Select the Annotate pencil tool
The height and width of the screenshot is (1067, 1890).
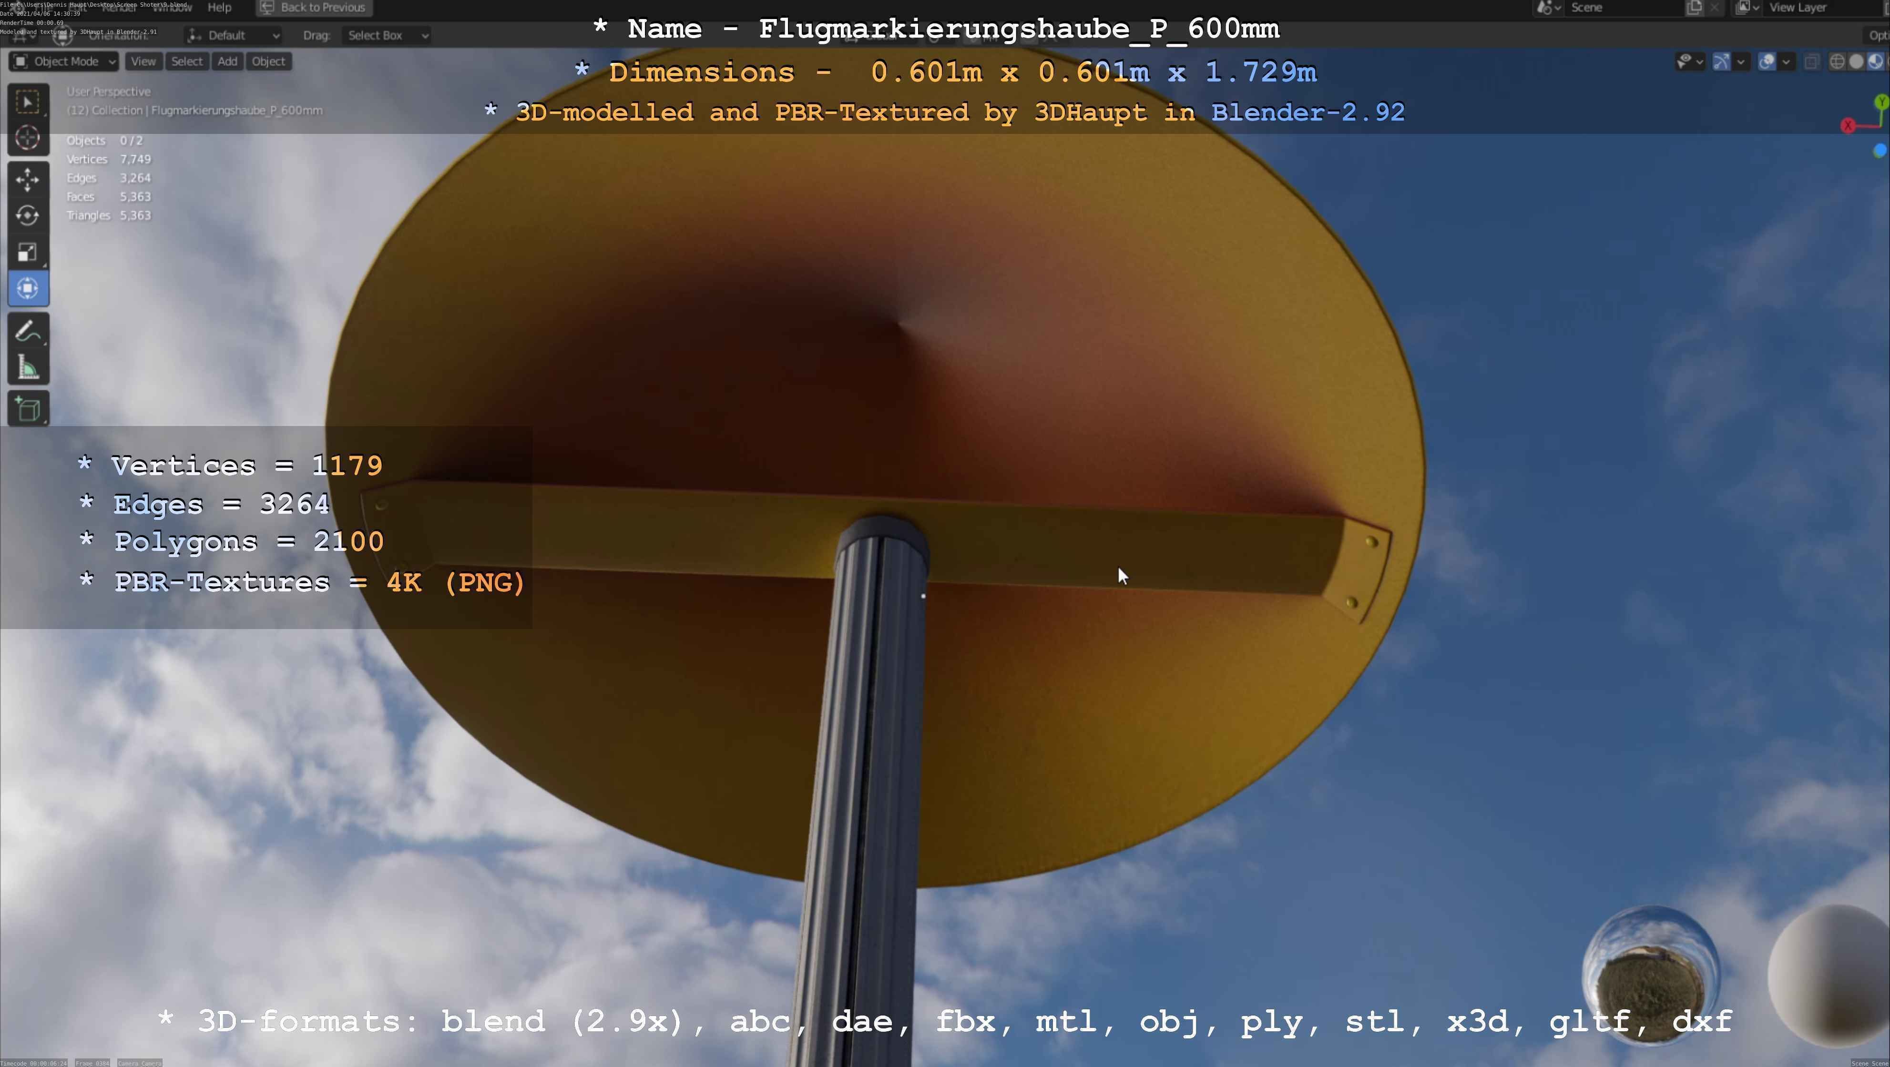click(x=28, y=332)
